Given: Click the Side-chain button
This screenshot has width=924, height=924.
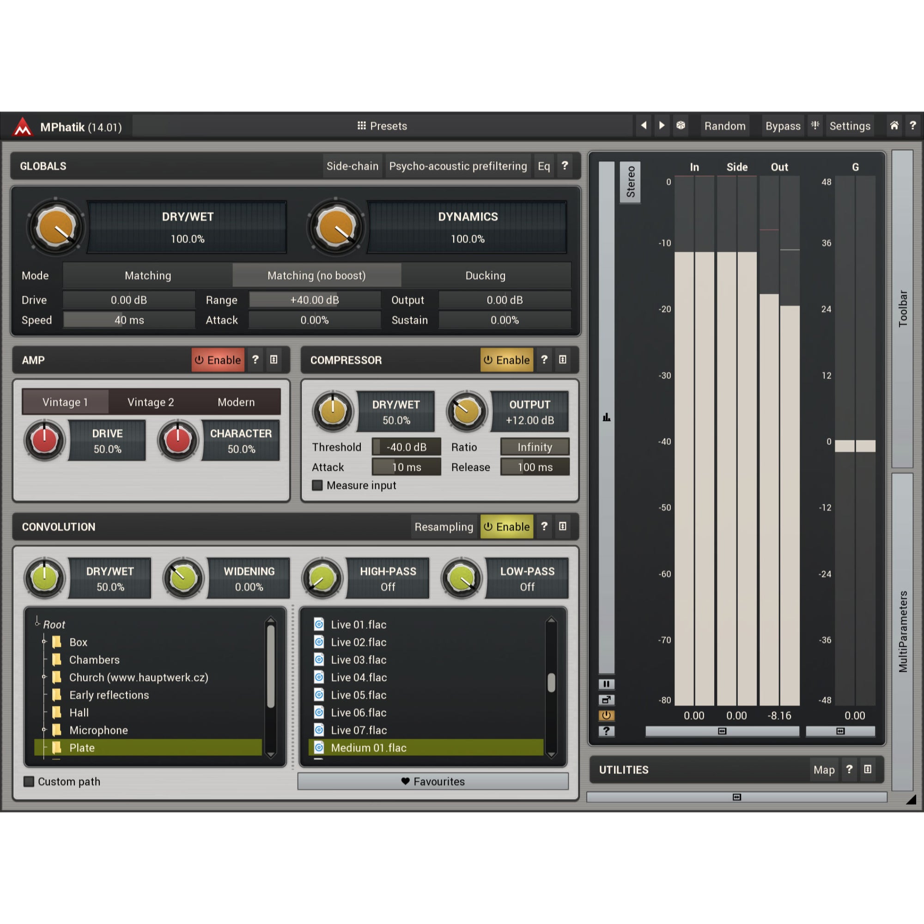Looking at the screenshot, I should pyautogui.click(x=353, y=165).
